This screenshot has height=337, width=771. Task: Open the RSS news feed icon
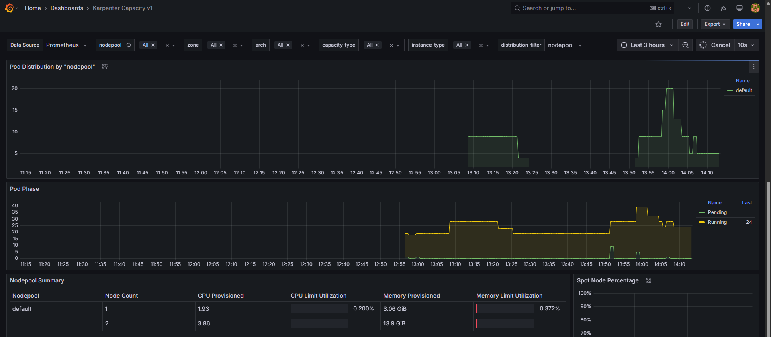click(723, 8)
